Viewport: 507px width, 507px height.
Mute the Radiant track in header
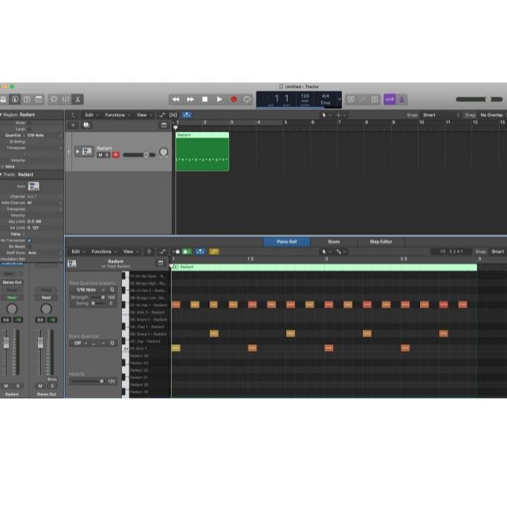[x=100, y=155]
